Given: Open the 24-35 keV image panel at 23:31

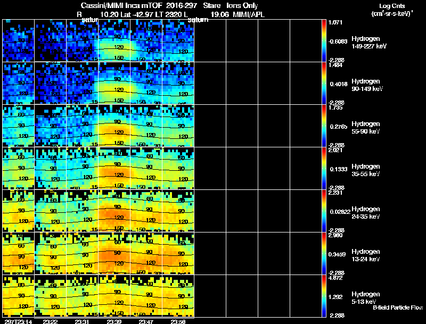Looking at the screenshot, I should coord(83,211).
